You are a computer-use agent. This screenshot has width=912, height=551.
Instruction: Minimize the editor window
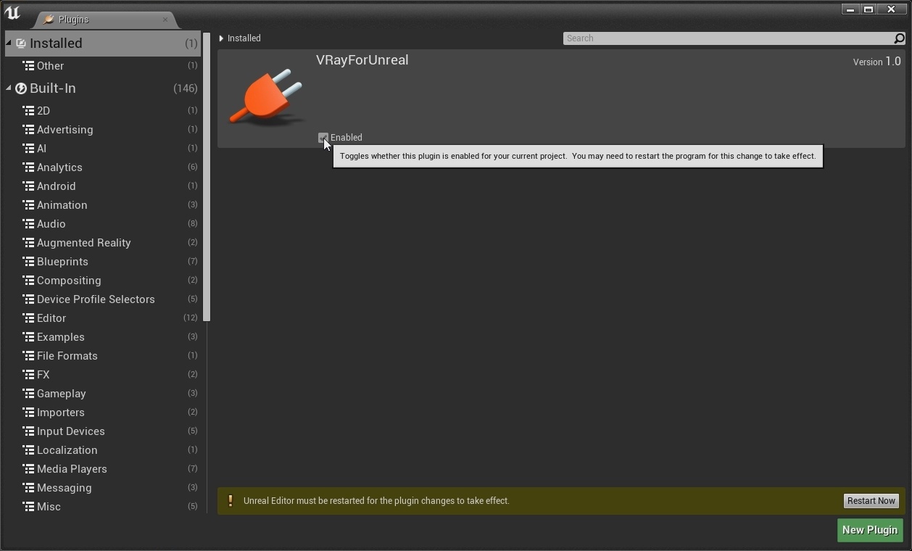[x=850, y=9]
